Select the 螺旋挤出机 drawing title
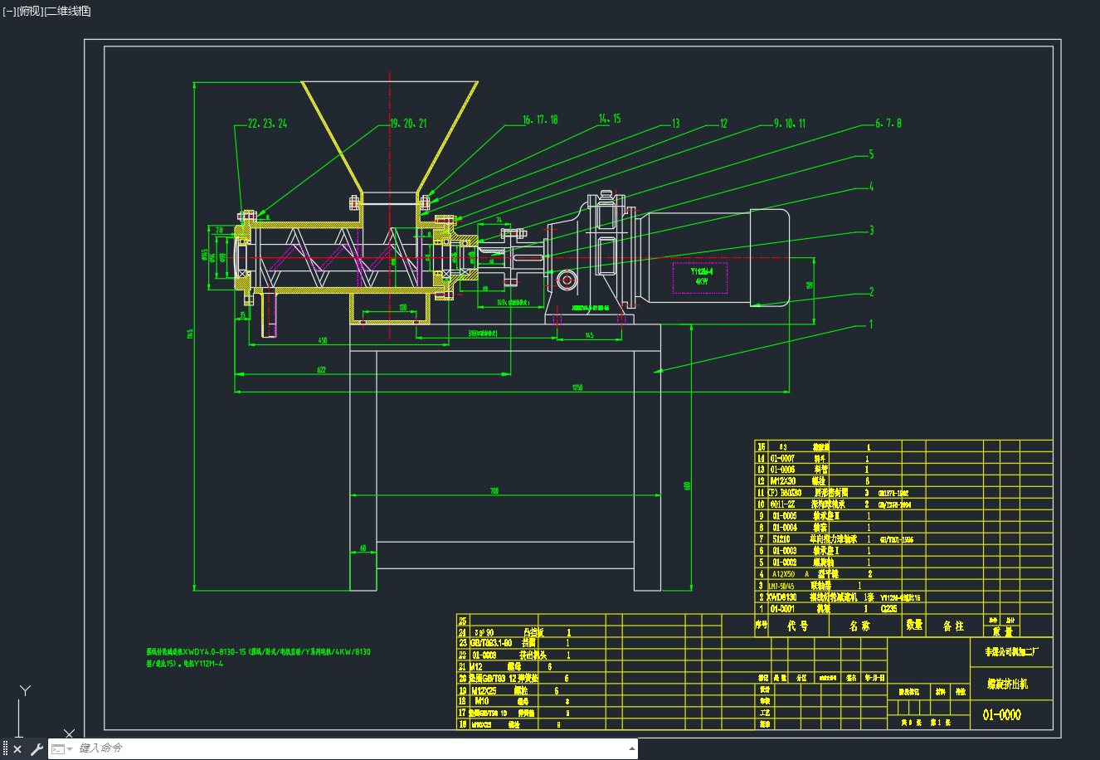 [1007, 684]
